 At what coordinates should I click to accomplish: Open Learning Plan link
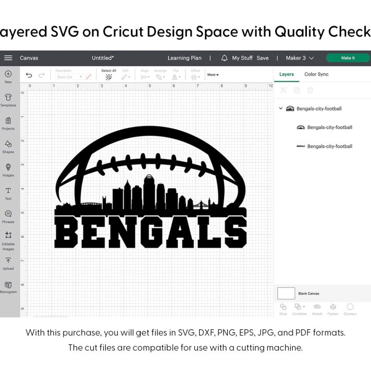pyautogui.click(x=184, y=58)
